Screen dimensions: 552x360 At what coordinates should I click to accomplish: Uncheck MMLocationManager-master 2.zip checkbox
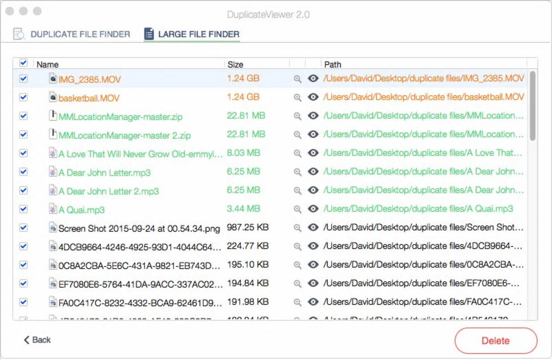(23, 134)
